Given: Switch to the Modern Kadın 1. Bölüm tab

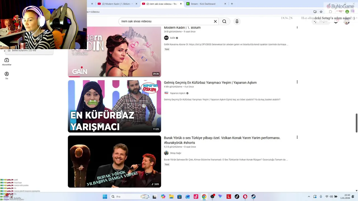Looking at the screenshot, I should click(115, 4).
